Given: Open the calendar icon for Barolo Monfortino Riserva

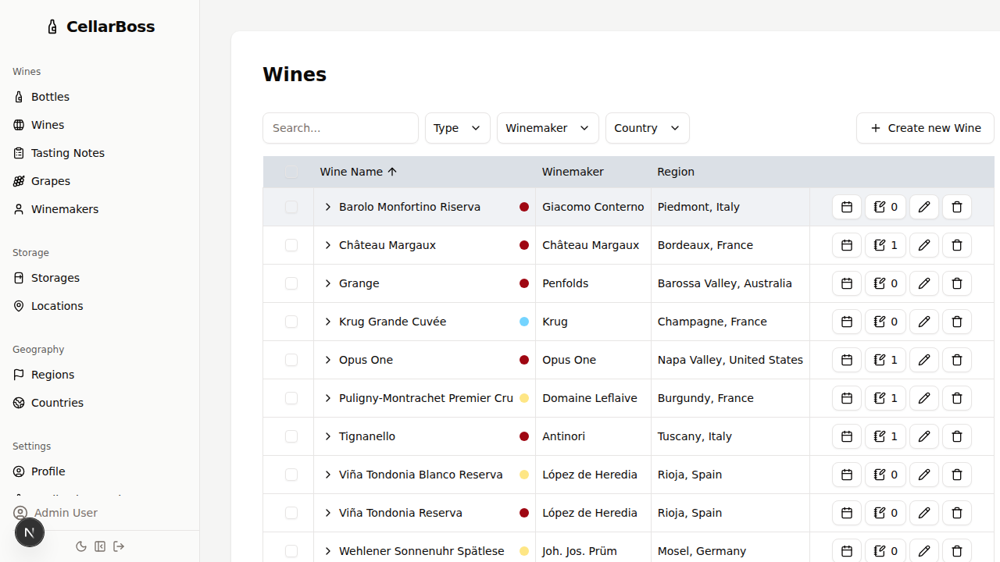Looking at the screenshot, I should click(x=846, y=207).
